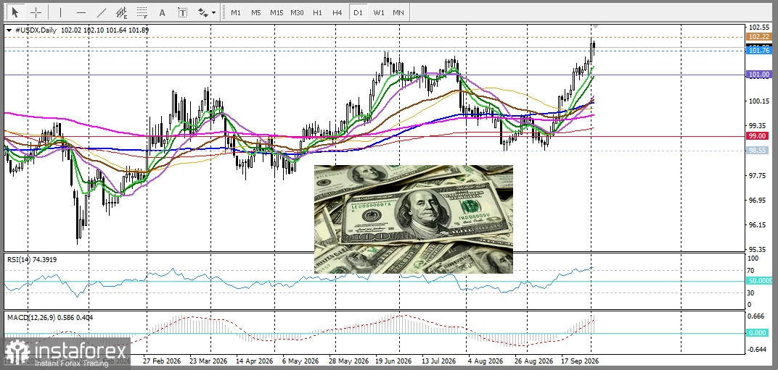Choose the vertical line drawing tool
778x370 pixels.
click(x=60, y=12)
